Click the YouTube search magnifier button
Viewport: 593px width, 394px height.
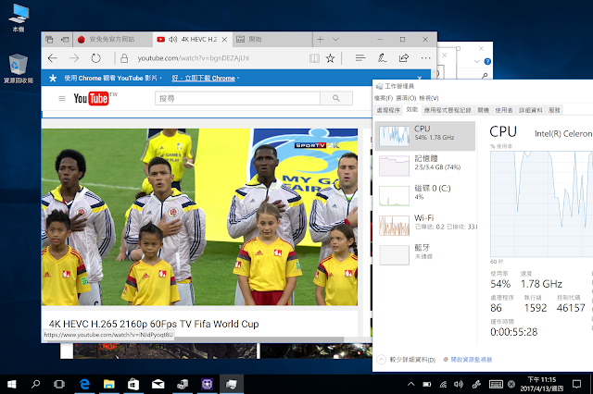tap(336, 98)
